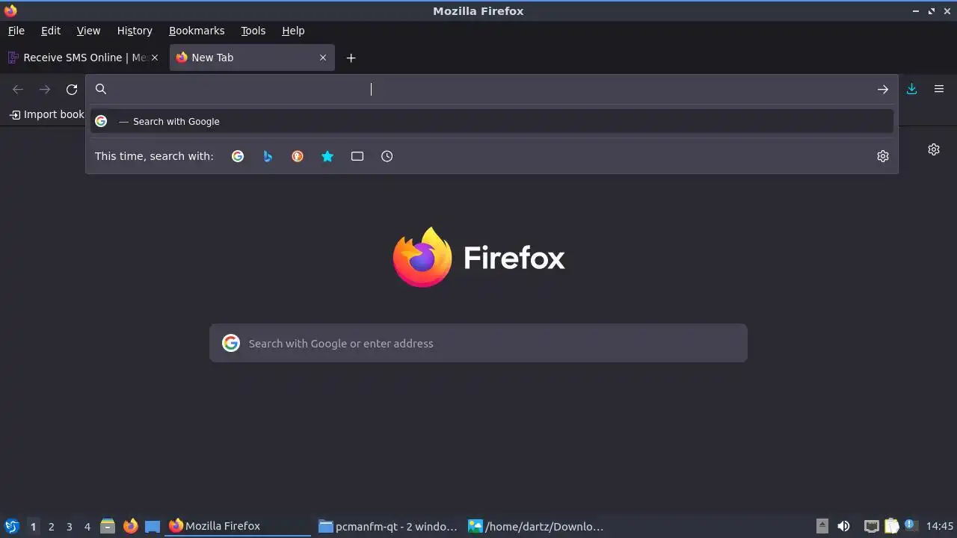Open search settings gear in dropdown

[x=883, y=156]
